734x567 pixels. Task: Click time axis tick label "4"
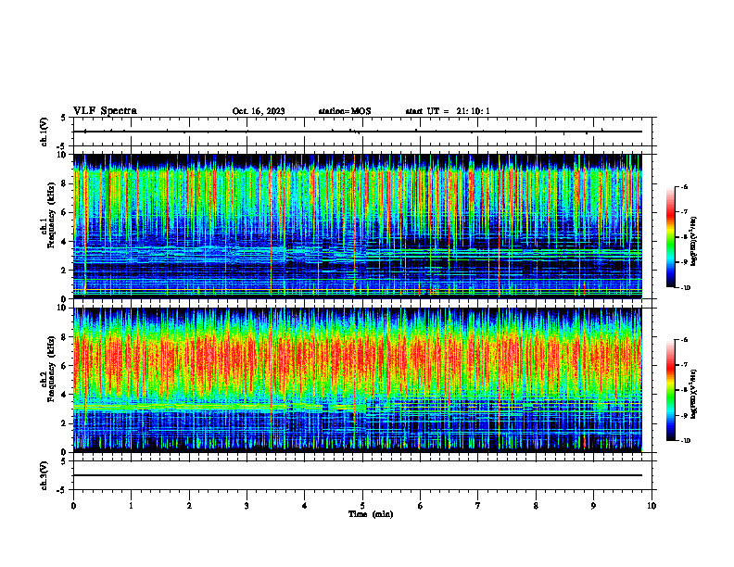pyautogui.click(x=305, y=506)
